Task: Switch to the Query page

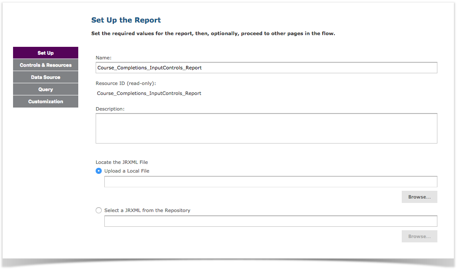Action: click(x=46, y=89)
